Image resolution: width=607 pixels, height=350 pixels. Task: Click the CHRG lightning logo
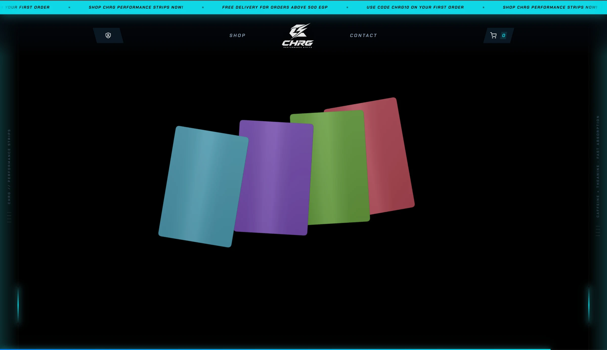(x=298, y=35)
